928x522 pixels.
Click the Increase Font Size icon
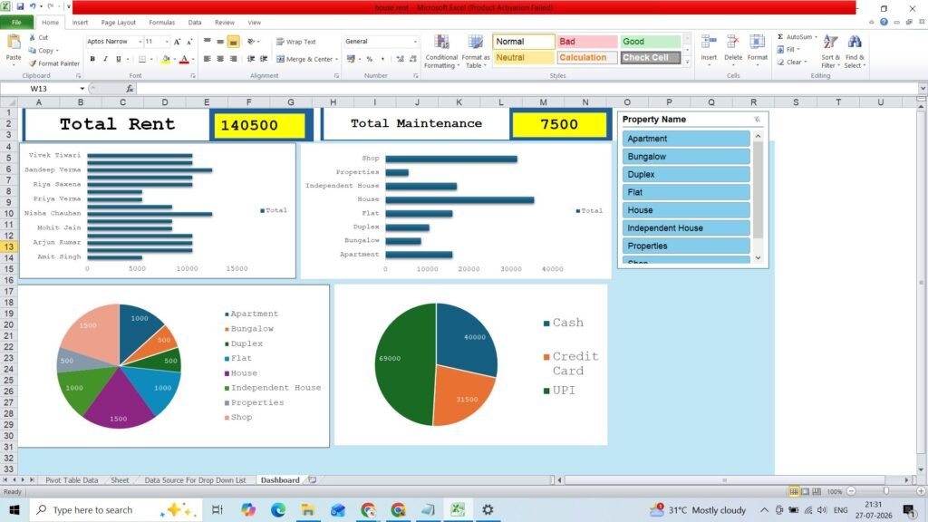(x=177, y=42)
